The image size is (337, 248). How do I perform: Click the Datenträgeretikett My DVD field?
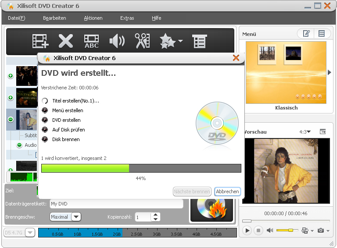(116, 204)
